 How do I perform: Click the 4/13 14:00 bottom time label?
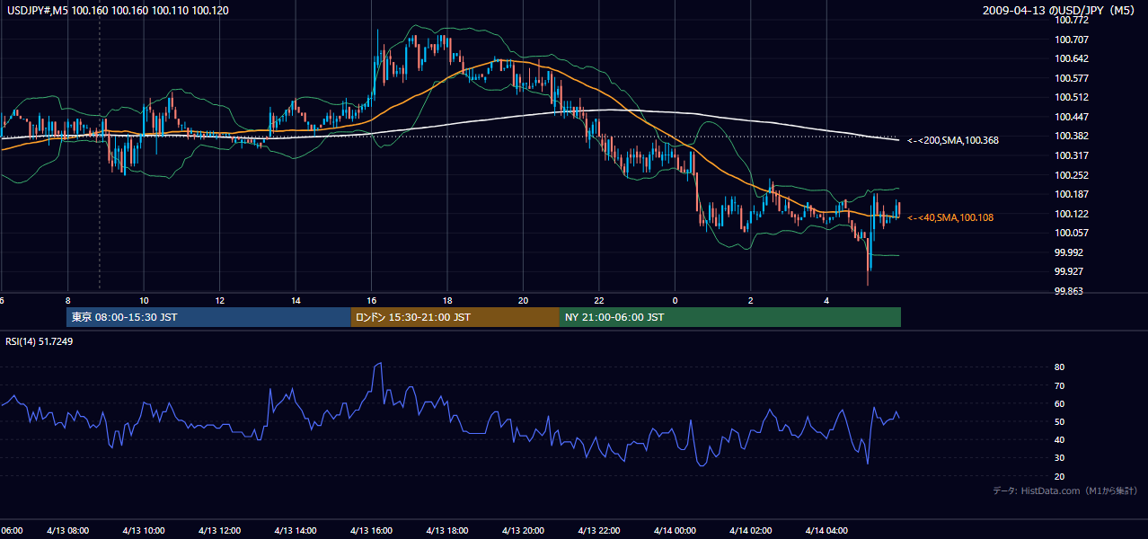tap(296, 531)
